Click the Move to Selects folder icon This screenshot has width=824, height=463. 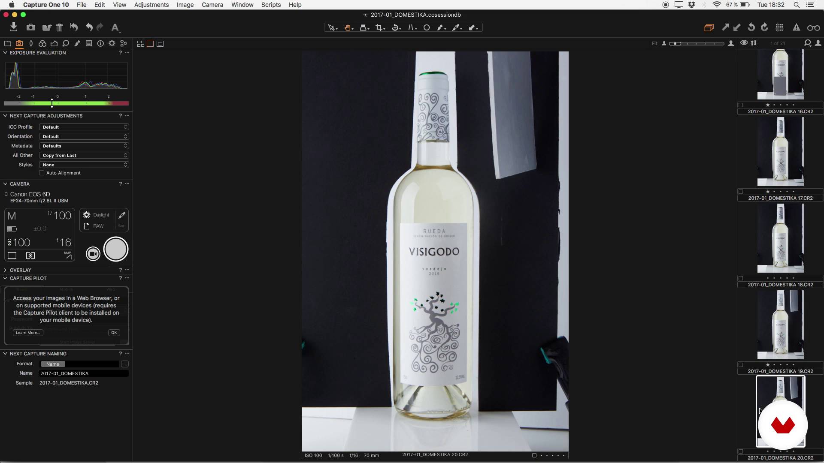[x=47, y=27]
